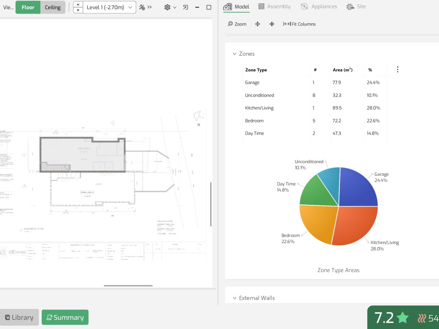
Task: Expand more toolbar items with double chevron
Action: (150, 7)
